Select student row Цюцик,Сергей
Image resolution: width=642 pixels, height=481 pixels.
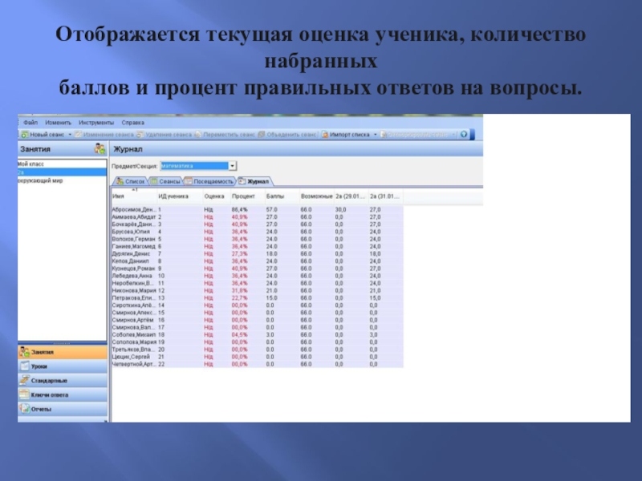click(x=257, y=357)
